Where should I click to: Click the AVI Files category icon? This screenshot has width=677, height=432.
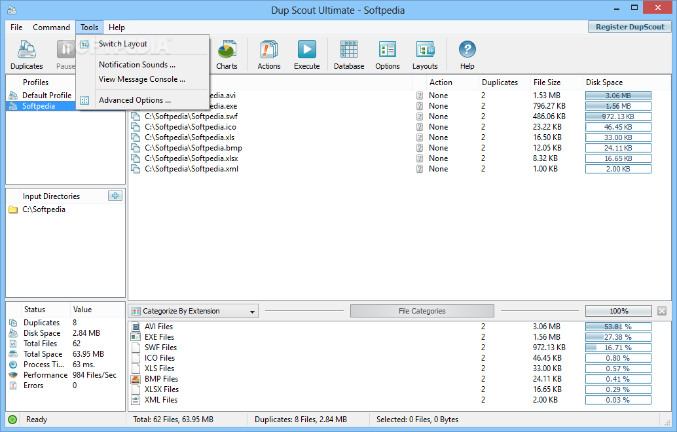(136, 327)
